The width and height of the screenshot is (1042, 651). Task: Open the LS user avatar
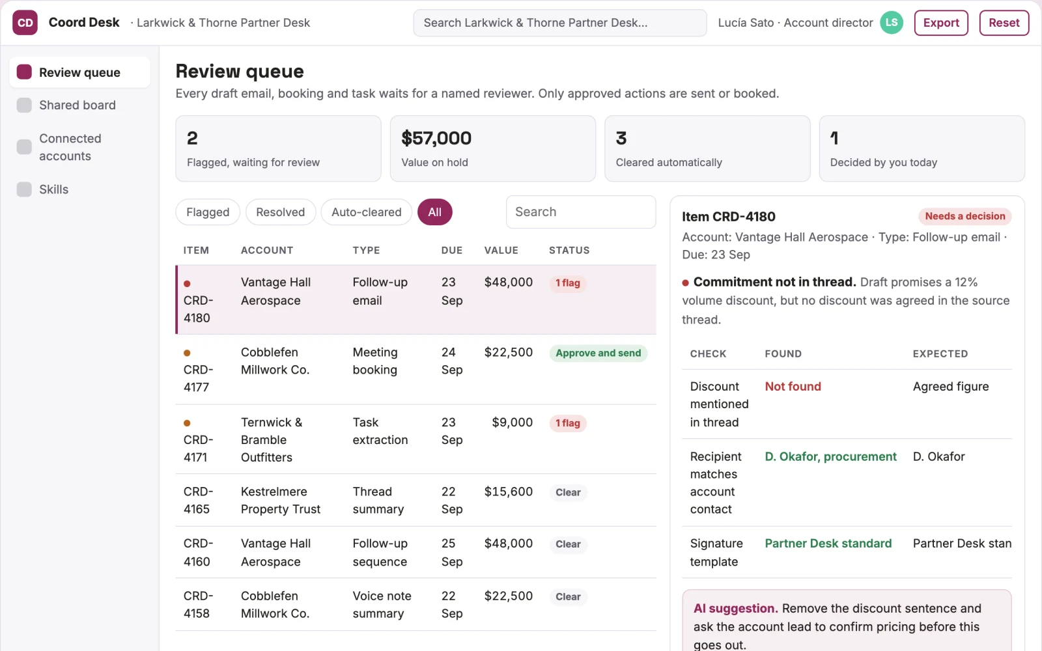(x=892, y=23)
